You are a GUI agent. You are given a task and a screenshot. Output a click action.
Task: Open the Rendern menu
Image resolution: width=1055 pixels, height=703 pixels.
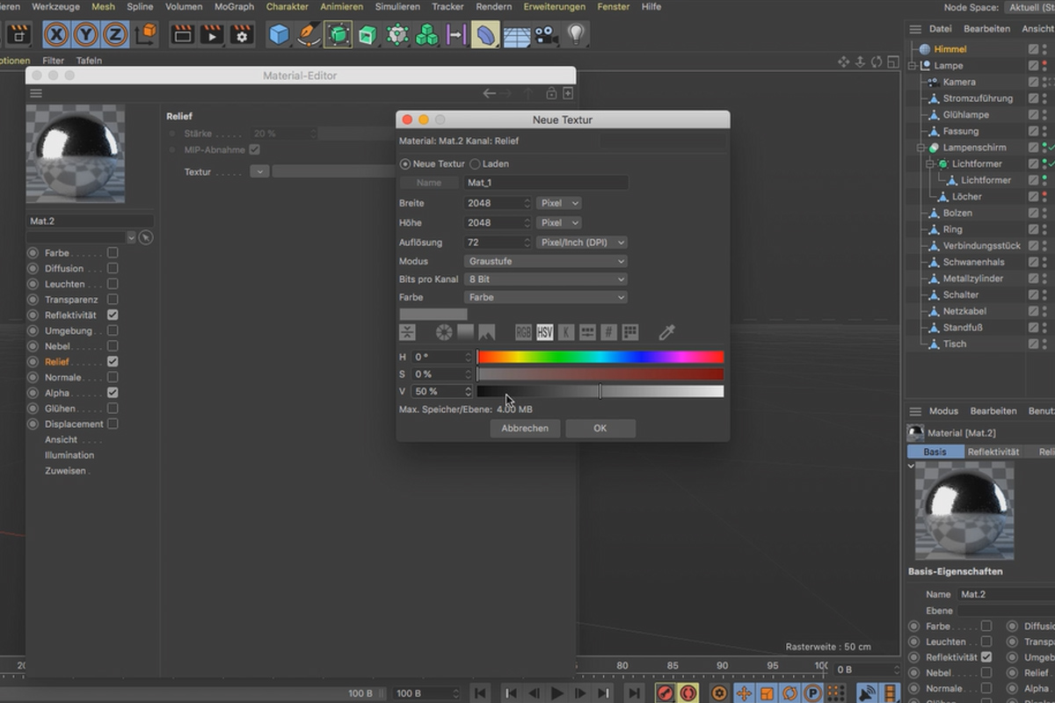point(493,7)
